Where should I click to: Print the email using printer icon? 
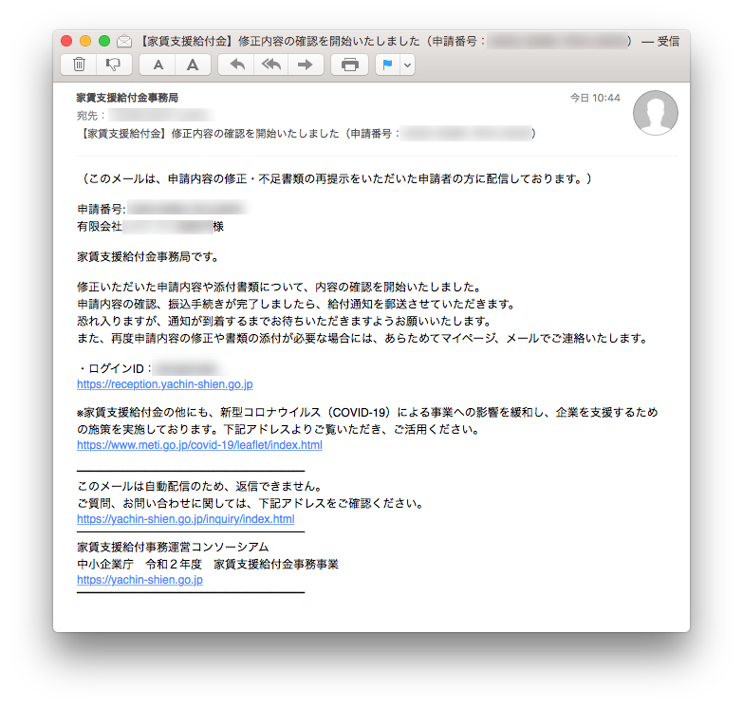click(x=350, y=65)
